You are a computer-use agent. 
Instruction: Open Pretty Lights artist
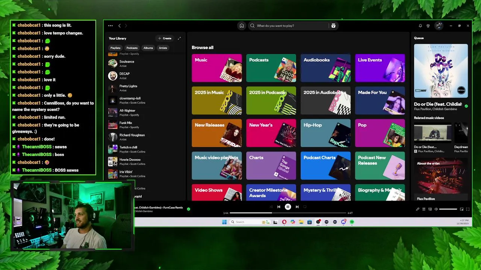[x=145, y=88]
